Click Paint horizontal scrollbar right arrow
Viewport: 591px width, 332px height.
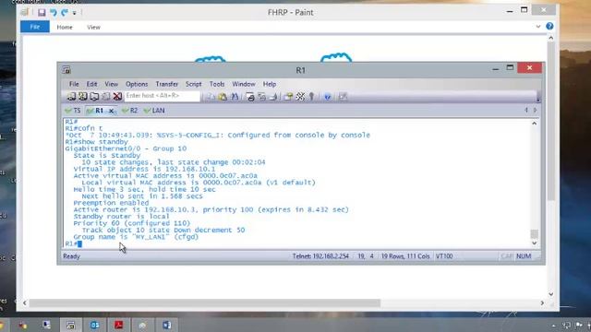542,303
